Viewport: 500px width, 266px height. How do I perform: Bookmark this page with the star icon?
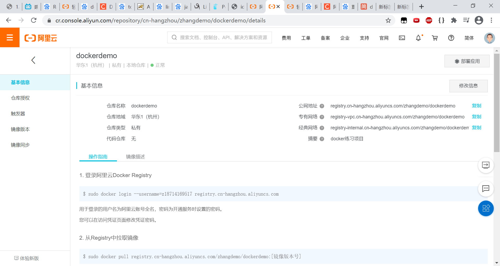(x=388, y=20)
